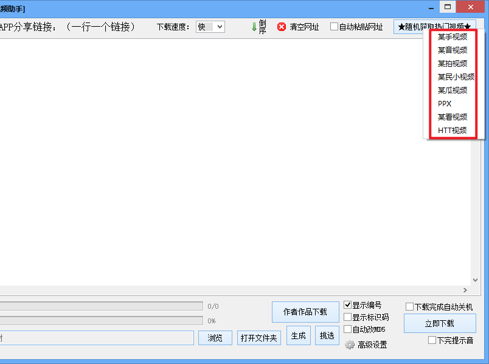Screen dimensions: 489x364
Task: Choose 某民小视频 menu entry
Action: pos(456,77)
